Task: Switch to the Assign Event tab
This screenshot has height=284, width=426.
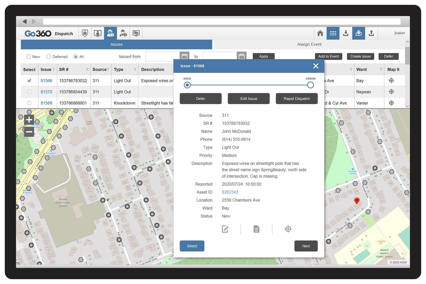Action: 309,44
